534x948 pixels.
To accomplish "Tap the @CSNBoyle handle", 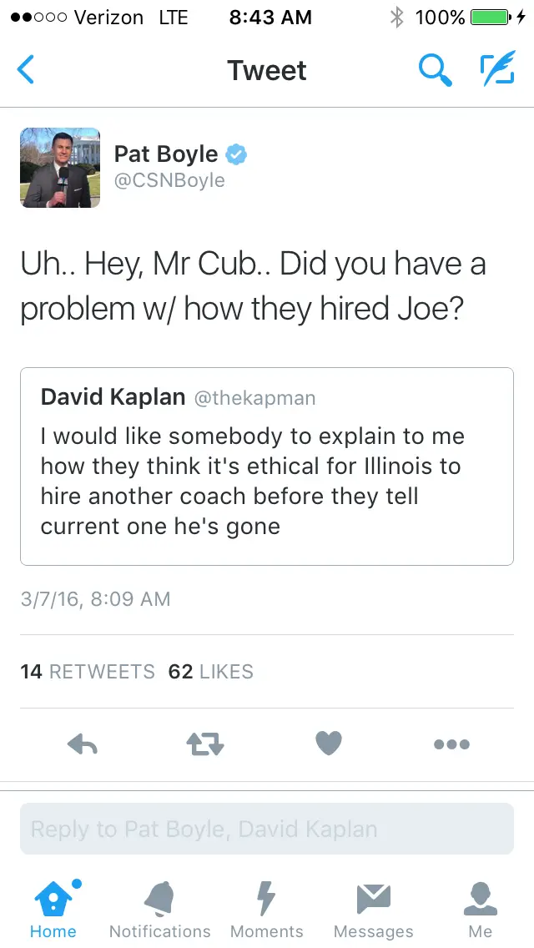I will (x=169, y=180).
